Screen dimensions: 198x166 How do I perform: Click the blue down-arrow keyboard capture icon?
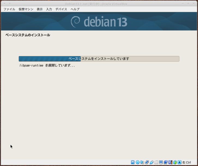pos(179,162)
